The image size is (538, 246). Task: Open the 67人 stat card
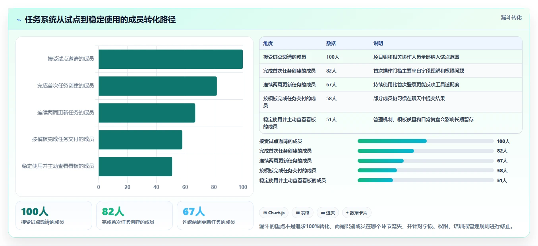(x=215, y=215)
